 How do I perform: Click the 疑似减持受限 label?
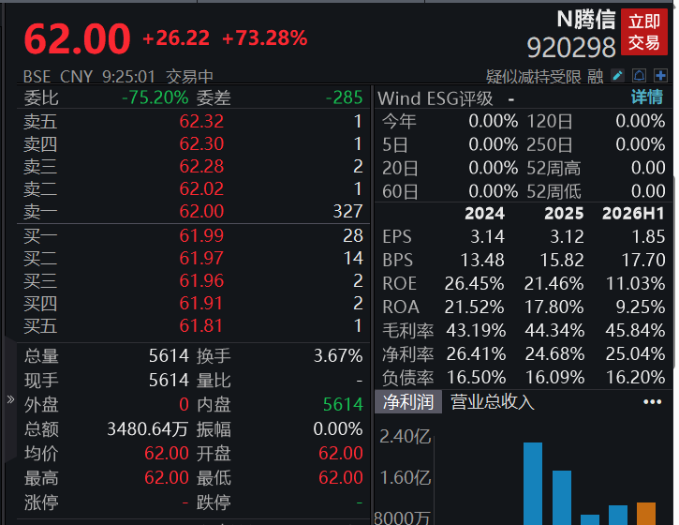[534, 77]
